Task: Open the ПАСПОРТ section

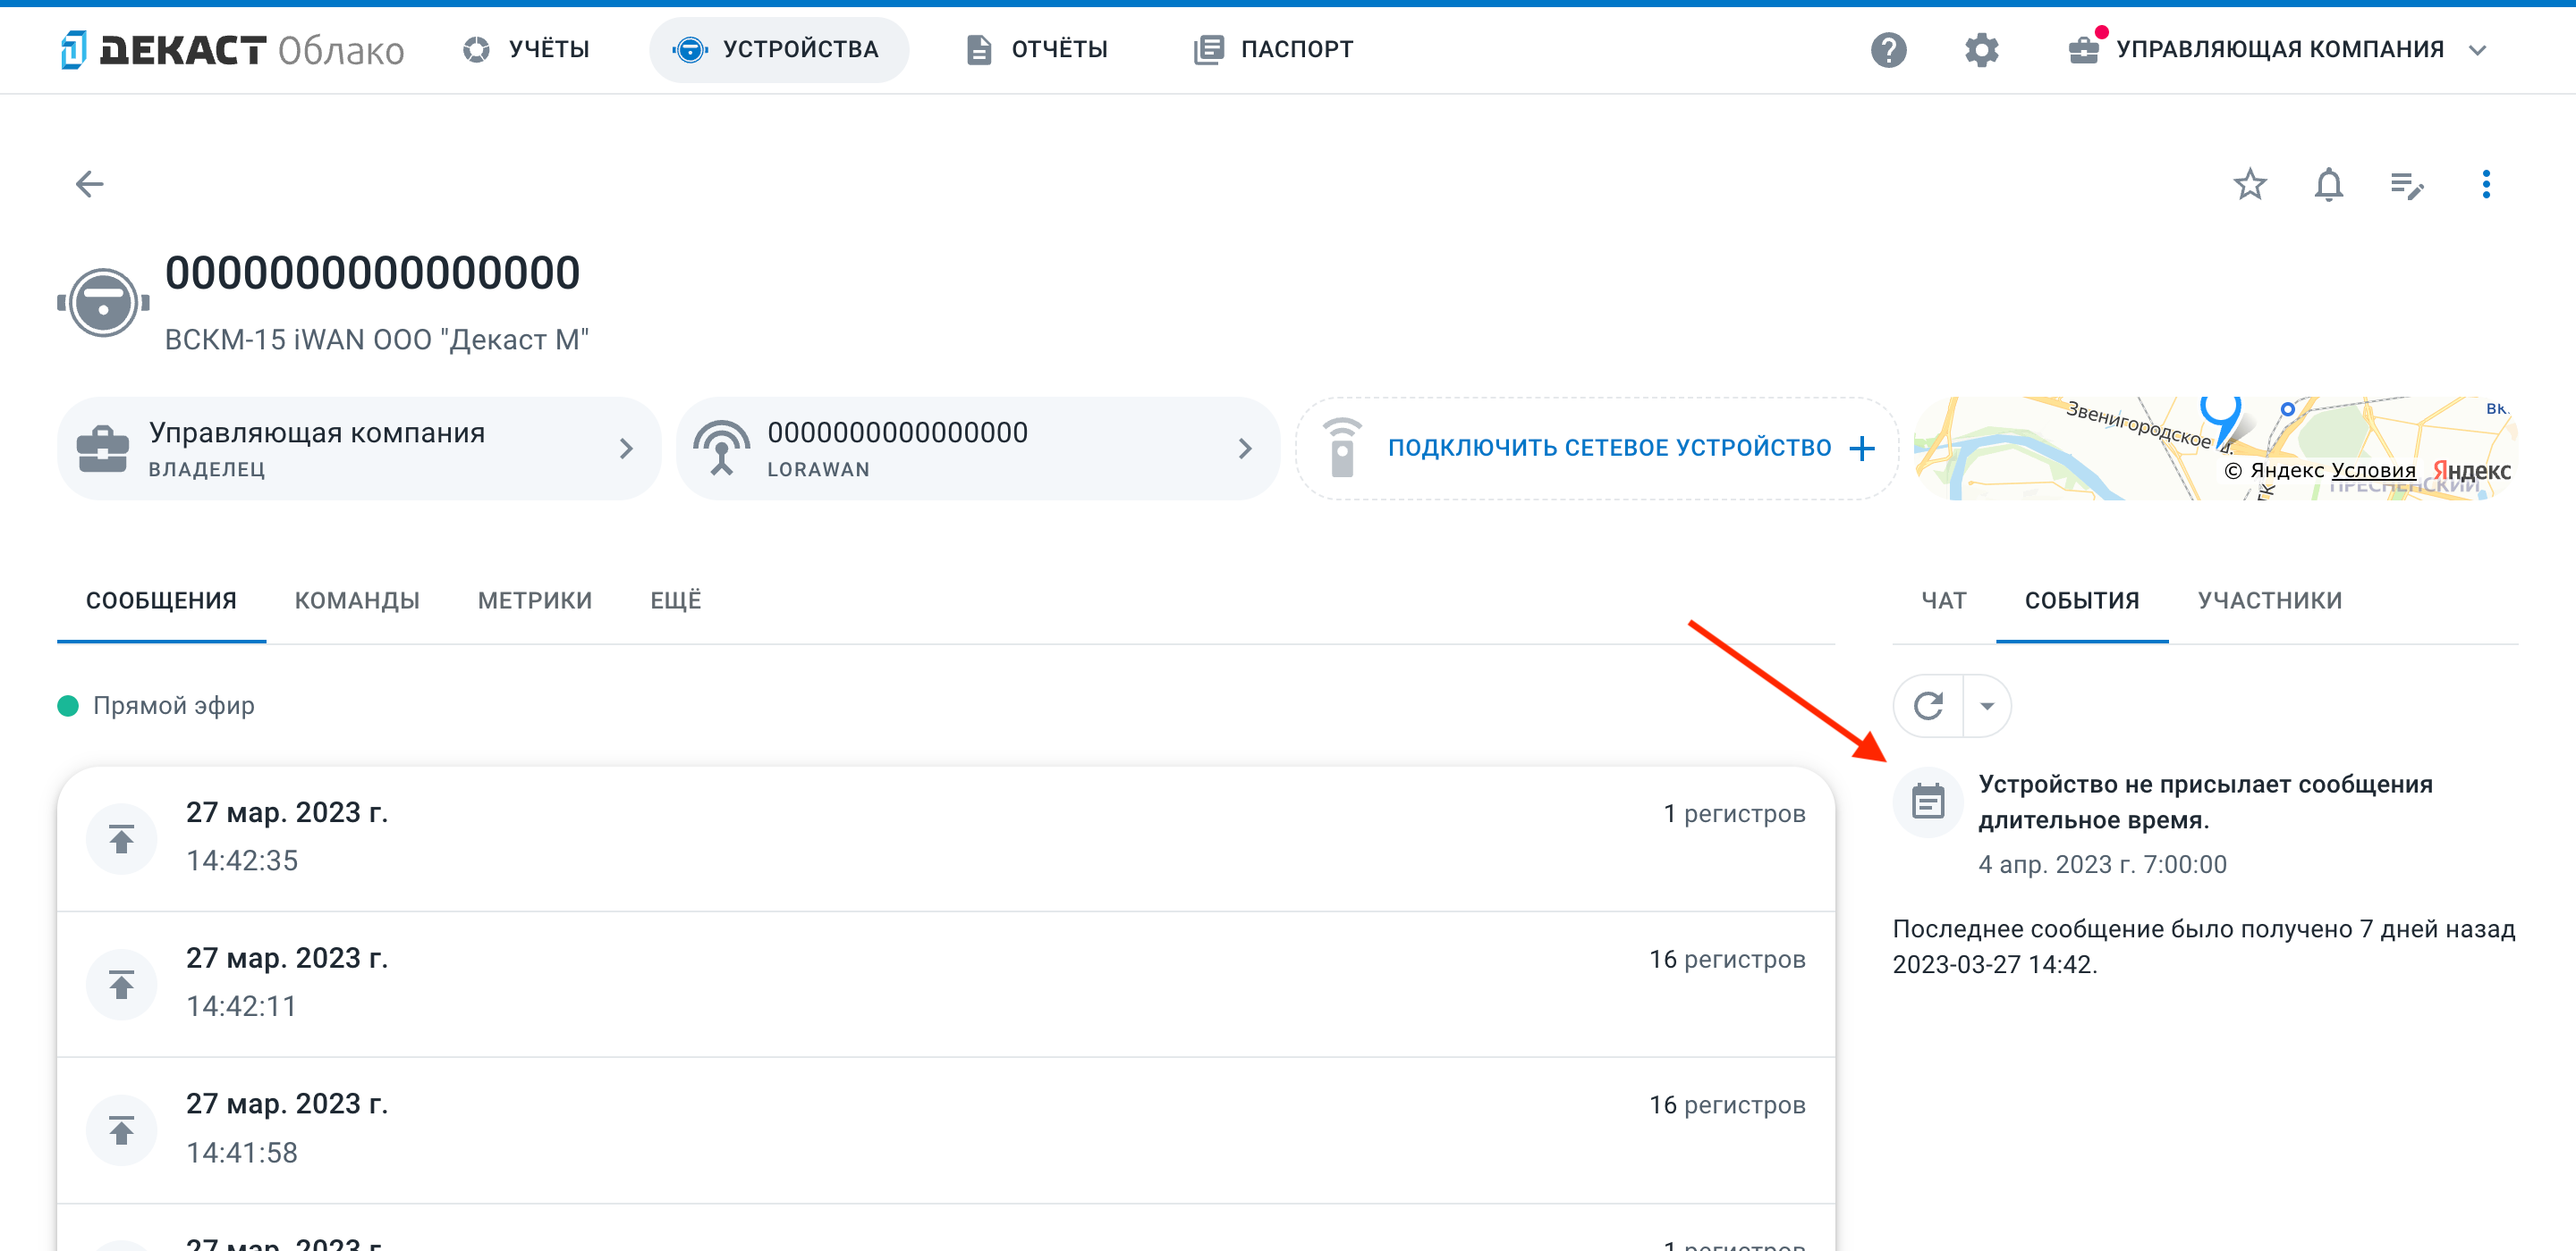Action: (x=1273, y=49)
